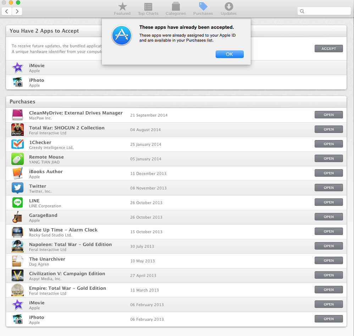The width and height of the screenshot is (354, 336).
Task: Click iPhoto icon in Purchases list
Action: point(18,319)
